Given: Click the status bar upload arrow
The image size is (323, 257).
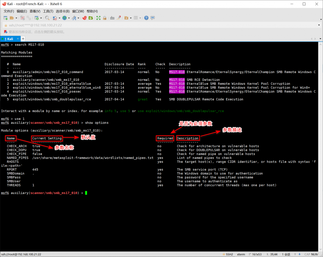Looking at the screenshot, I should pyautogui.click(x=295, y=254).
